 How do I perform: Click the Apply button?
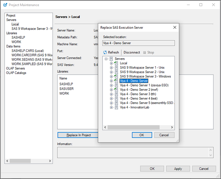[x=178, y=169]
